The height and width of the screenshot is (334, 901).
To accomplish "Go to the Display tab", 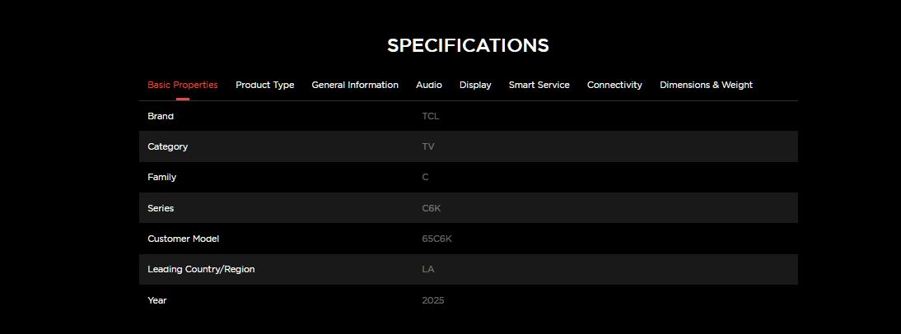I will pyautogui.click(x=475, y=85).
